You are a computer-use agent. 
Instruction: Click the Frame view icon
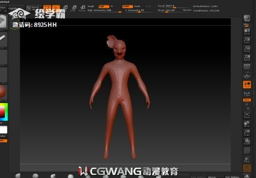click(247, 115)
